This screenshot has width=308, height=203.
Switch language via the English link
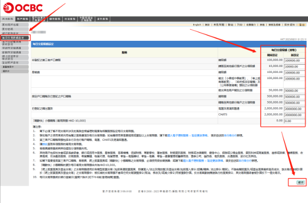point(197,25)
